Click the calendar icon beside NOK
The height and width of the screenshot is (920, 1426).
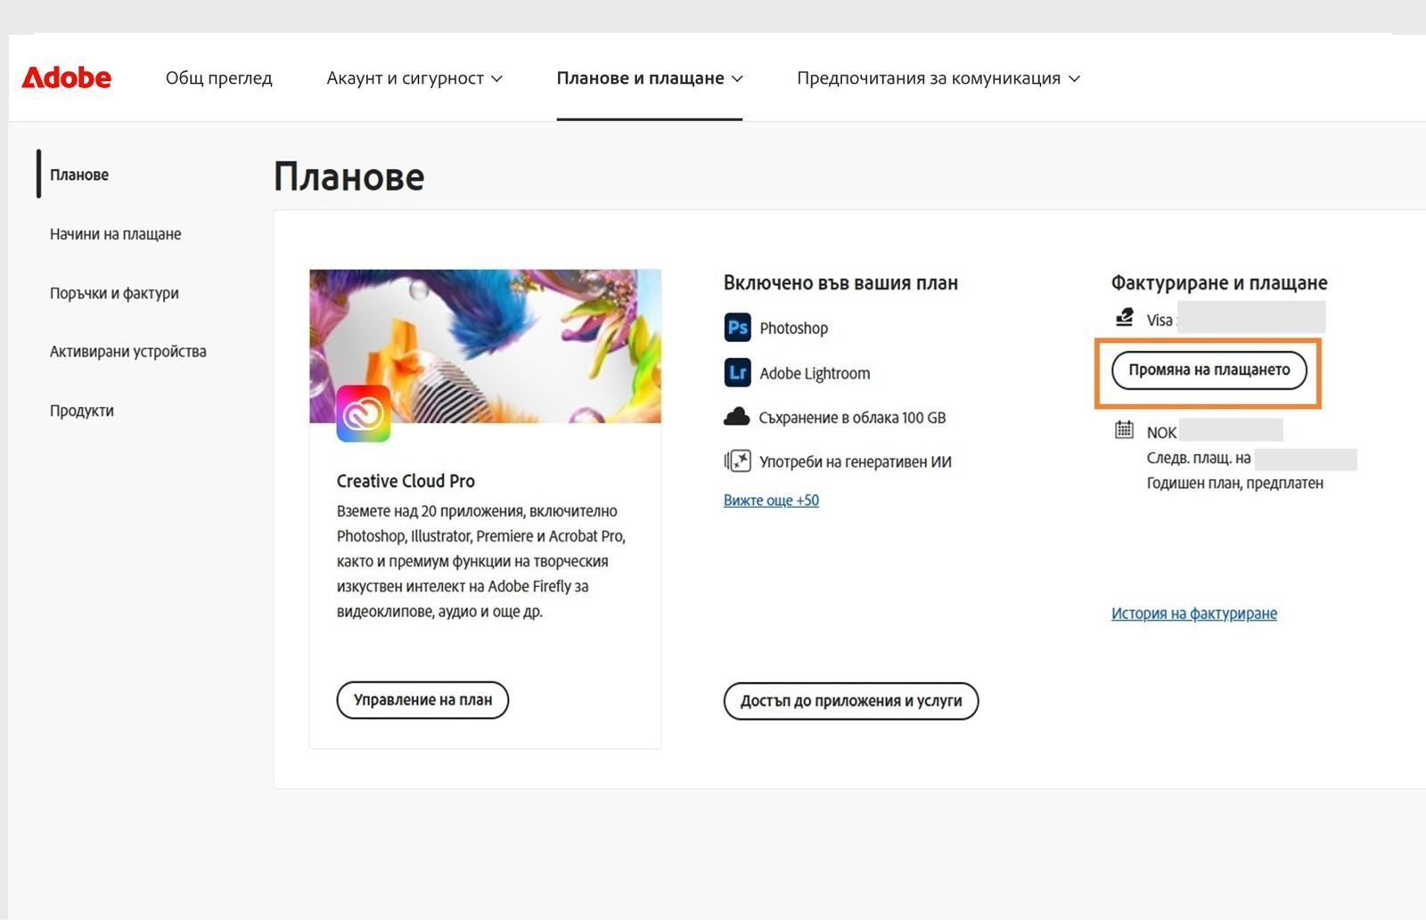point(1125,430)
